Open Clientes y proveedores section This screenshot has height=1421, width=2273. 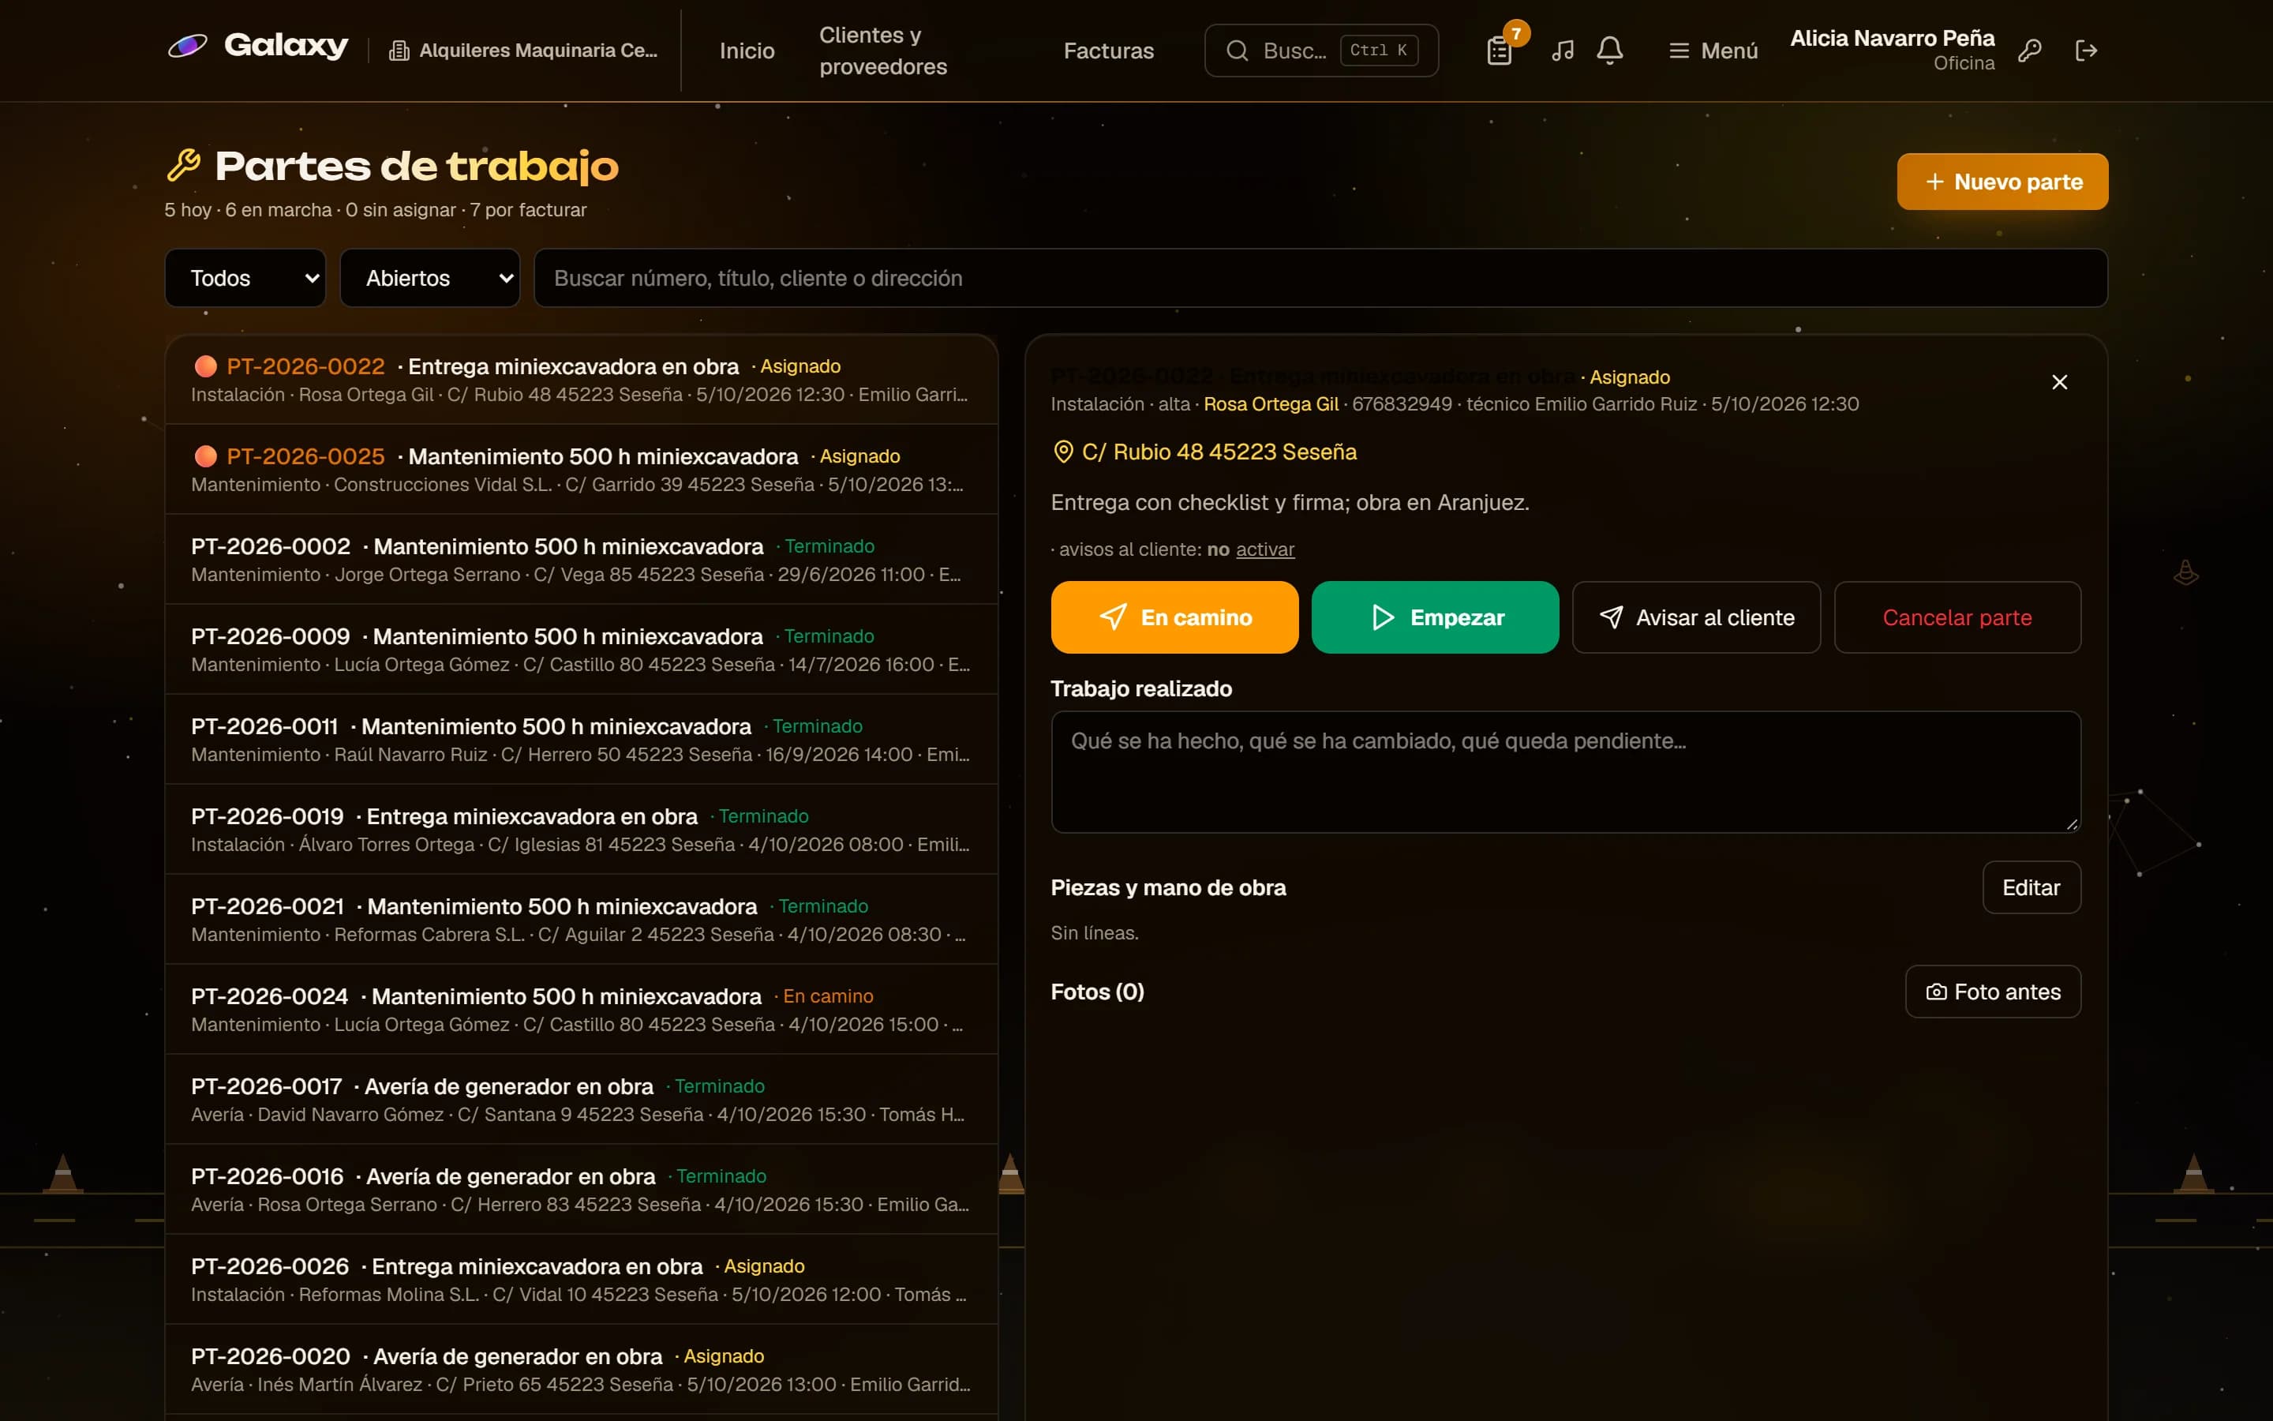coord(883,51)
